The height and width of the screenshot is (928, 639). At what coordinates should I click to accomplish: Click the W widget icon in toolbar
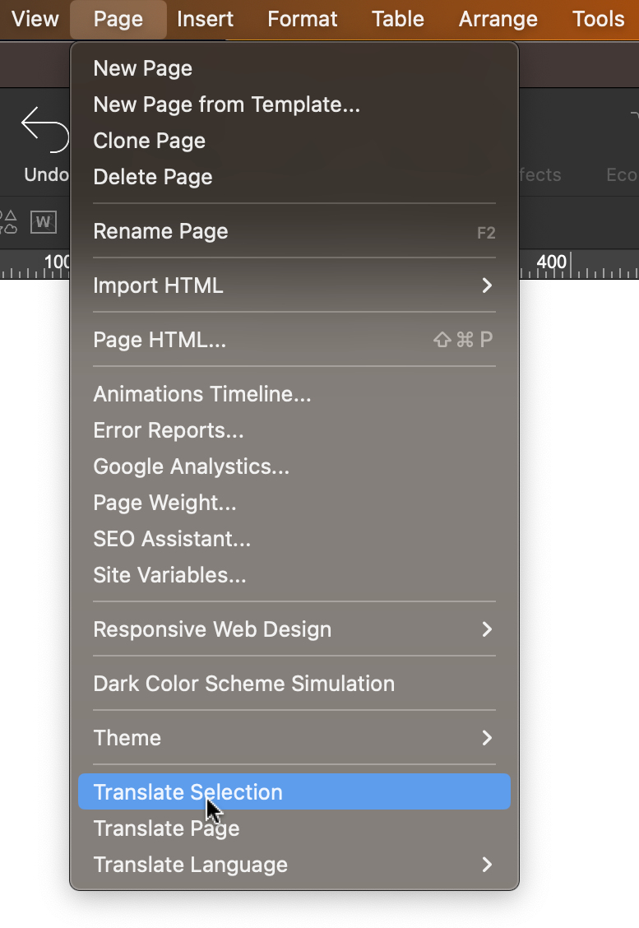tap(43, 222)
